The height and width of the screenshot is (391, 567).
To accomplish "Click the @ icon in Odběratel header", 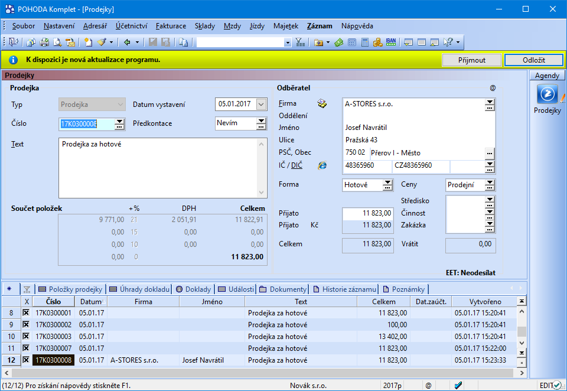I will 493,88.
